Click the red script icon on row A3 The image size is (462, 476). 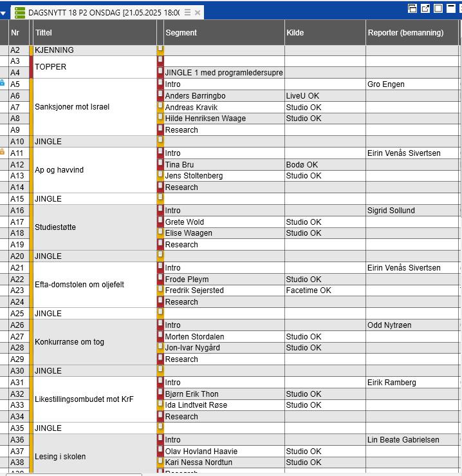click(x=160, y=60)
